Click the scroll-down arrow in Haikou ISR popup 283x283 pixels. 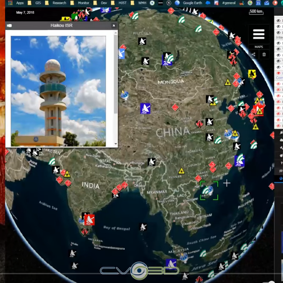116,144
